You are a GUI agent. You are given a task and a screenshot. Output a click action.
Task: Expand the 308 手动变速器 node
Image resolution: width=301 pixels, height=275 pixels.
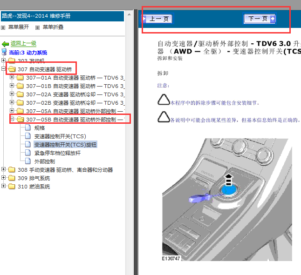[x=3, y=169]
